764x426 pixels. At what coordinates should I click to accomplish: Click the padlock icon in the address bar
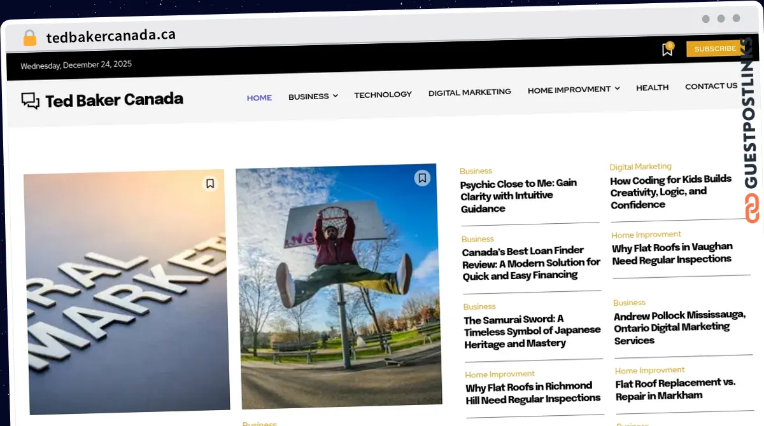[x=28, y=36]
